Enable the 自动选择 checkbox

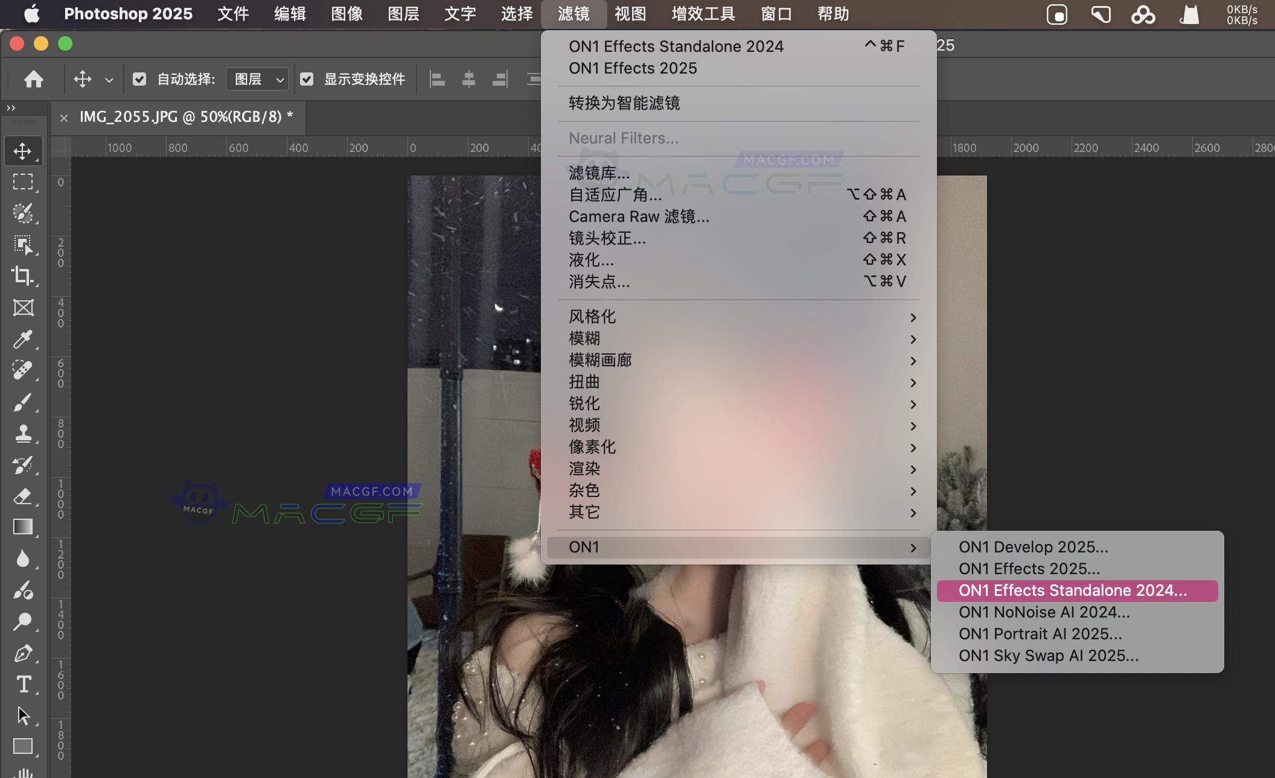click(x=140, y=78)
